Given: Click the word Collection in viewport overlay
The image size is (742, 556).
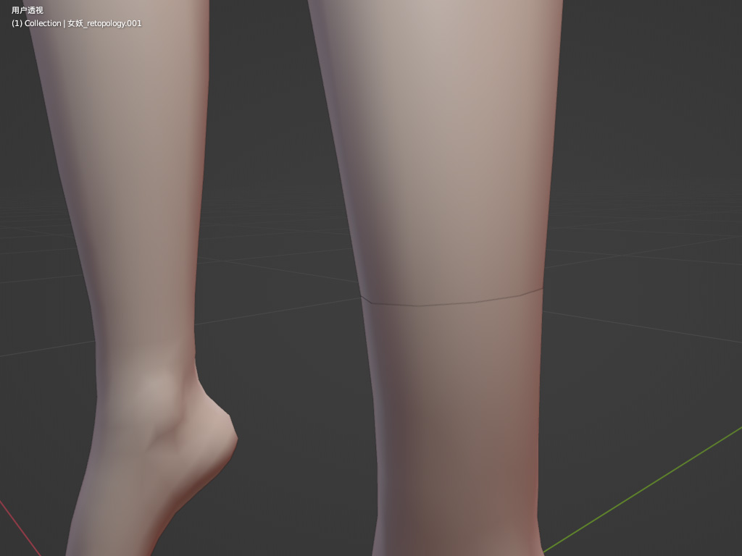Looking at the screenshot, I should (43, 23).
